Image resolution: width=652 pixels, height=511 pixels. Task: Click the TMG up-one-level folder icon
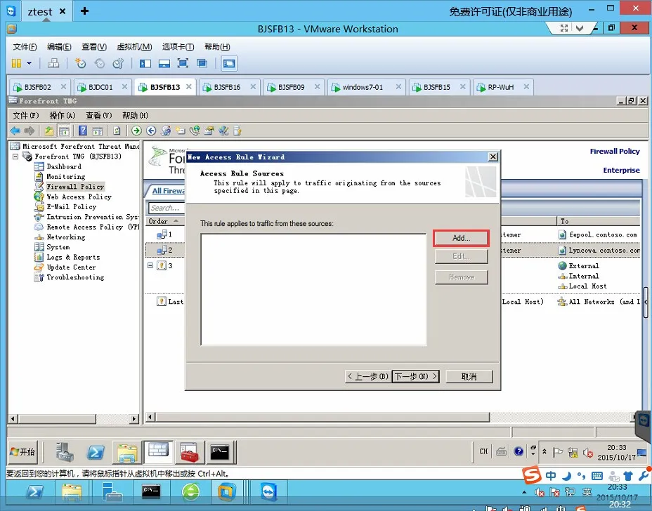(49, 131)
